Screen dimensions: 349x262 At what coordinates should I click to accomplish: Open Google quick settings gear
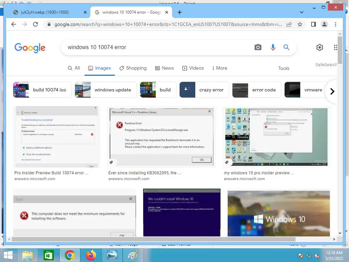[320, 47]
